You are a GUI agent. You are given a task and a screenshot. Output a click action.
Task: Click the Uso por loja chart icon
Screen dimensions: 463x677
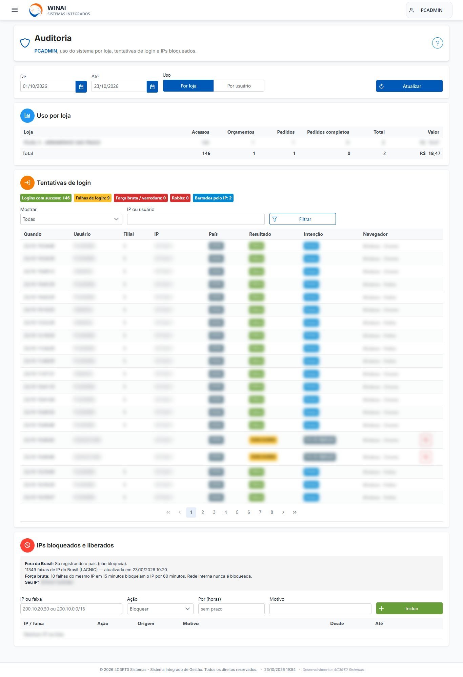pos(27,116)
